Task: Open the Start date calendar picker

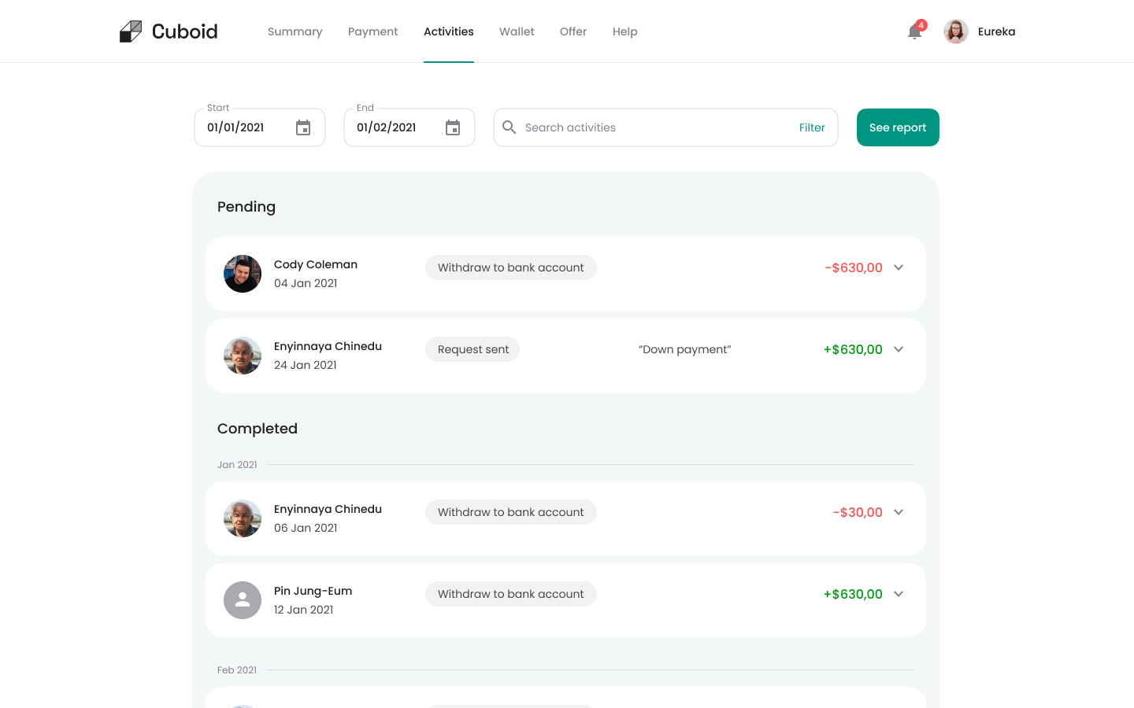Action: [x=303, y=127]
